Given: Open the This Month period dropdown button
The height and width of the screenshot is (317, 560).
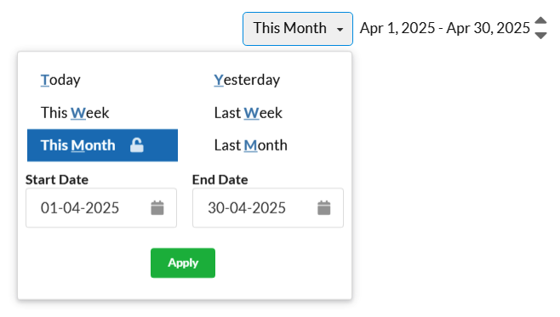Looking at the screenshot, I should coord(298,29).
